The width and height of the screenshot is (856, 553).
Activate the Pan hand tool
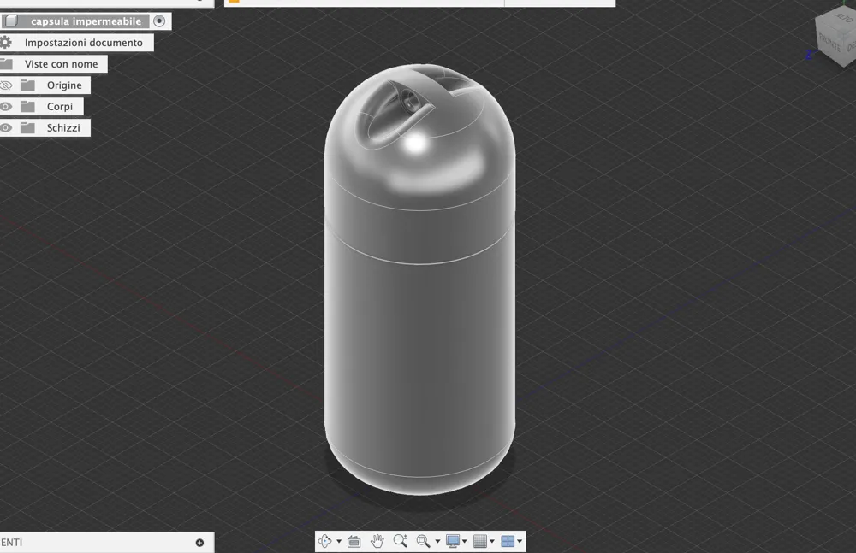coord(377,541)
